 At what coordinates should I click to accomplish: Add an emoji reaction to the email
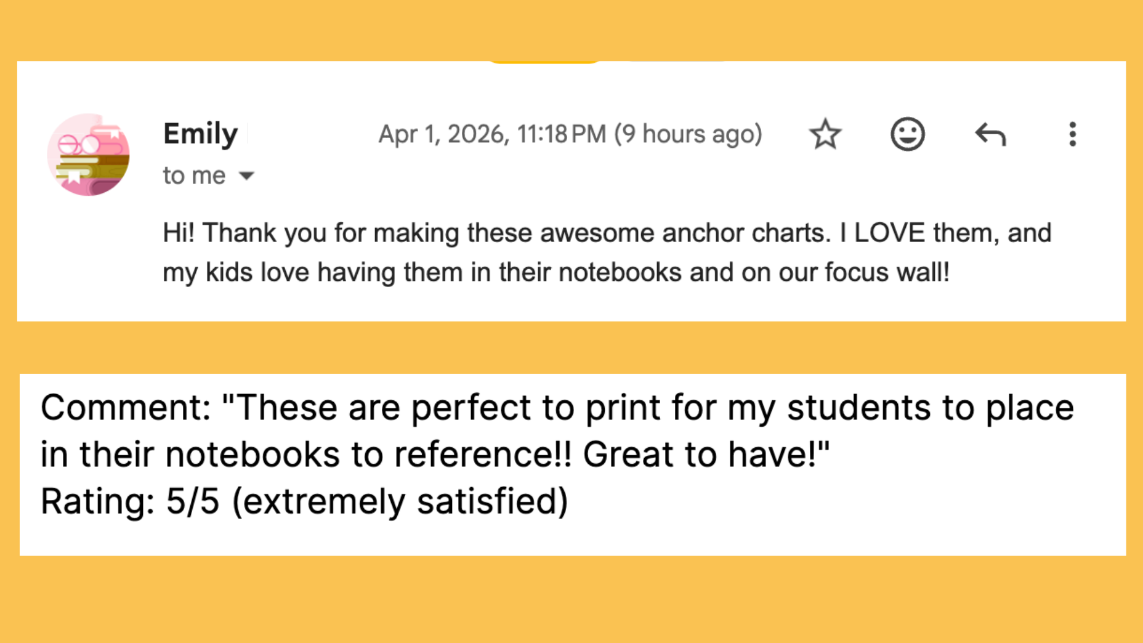907,134
